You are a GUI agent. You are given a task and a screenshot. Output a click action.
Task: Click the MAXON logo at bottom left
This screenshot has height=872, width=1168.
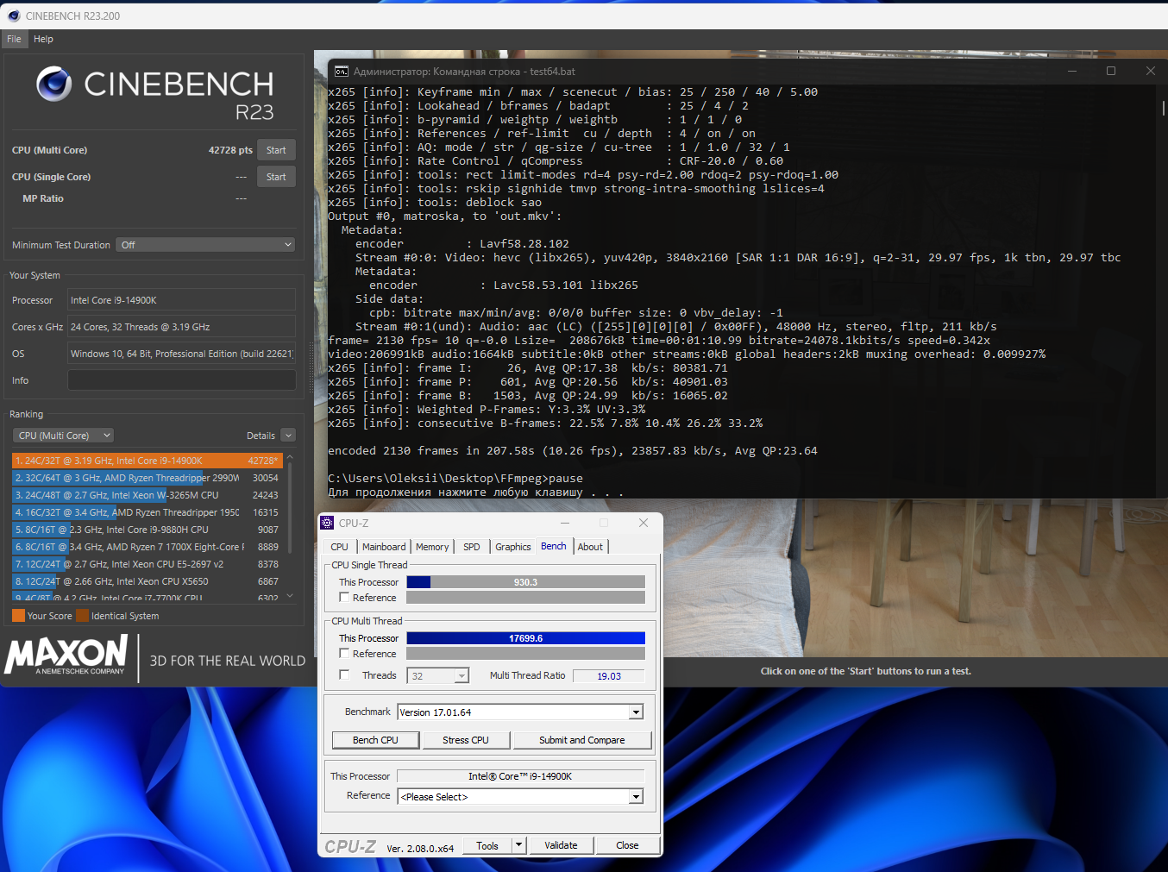pos(66,656)
